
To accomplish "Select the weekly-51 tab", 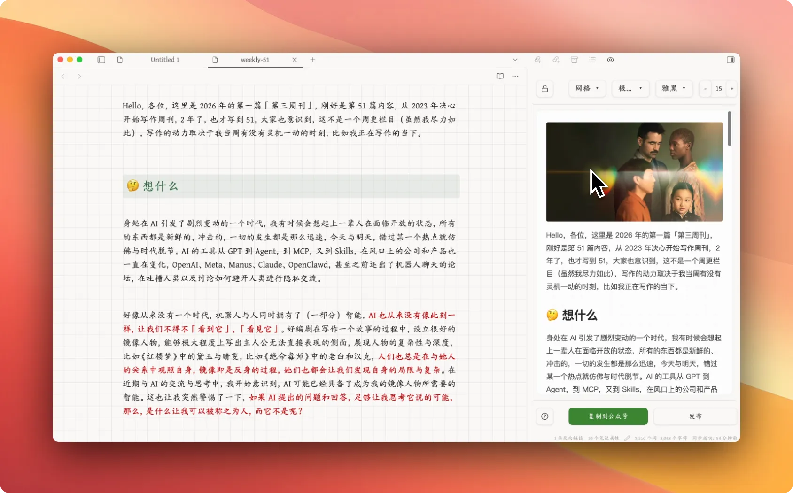I will tap(255, 60).
